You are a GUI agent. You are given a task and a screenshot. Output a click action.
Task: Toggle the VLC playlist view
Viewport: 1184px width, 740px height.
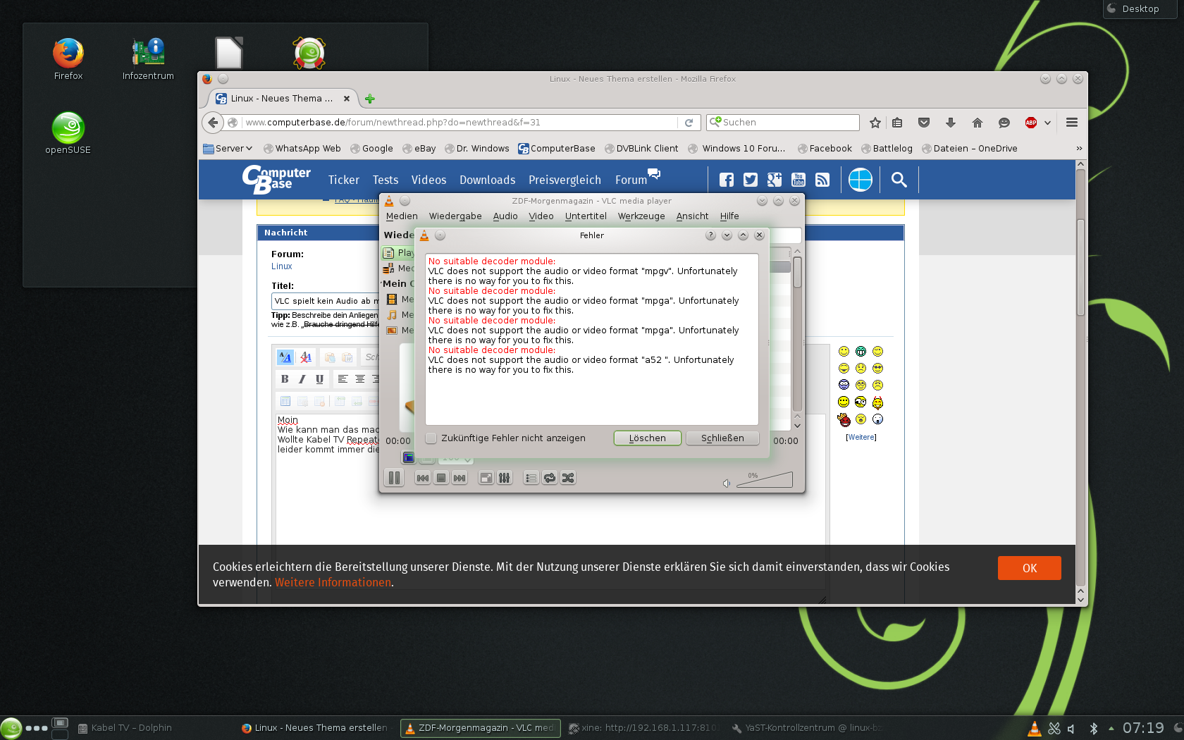coord(531,478)
